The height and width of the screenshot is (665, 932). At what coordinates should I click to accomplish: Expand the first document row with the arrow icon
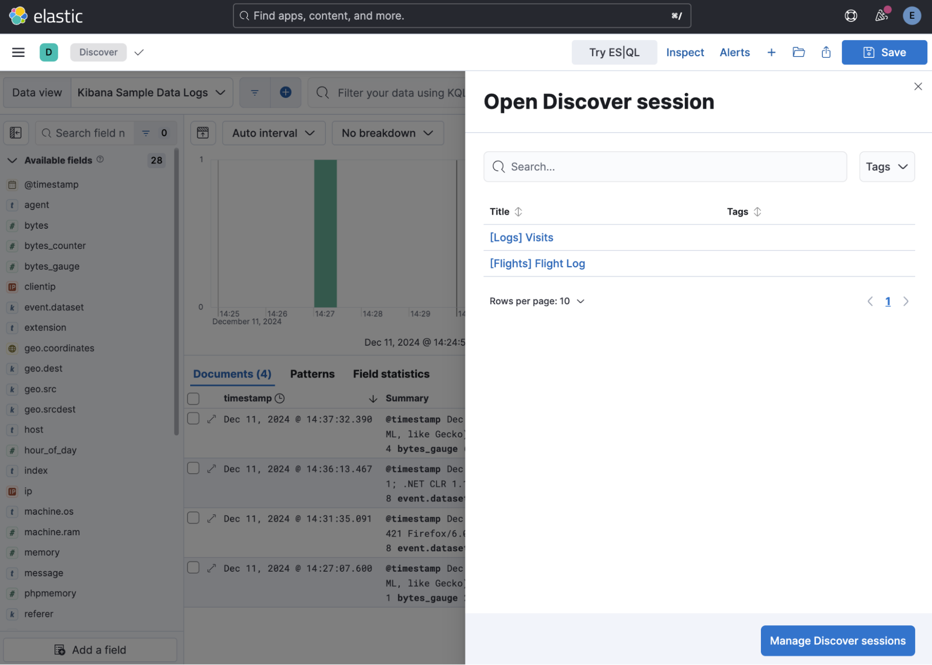211,419
